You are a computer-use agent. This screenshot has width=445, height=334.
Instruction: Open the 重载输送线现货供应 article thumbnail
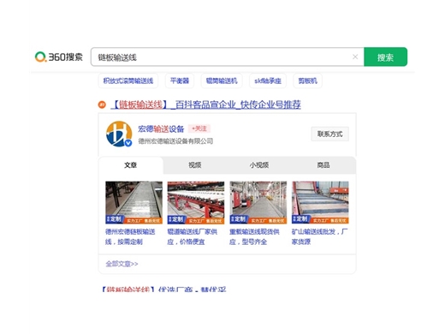(x=258, y=202)
